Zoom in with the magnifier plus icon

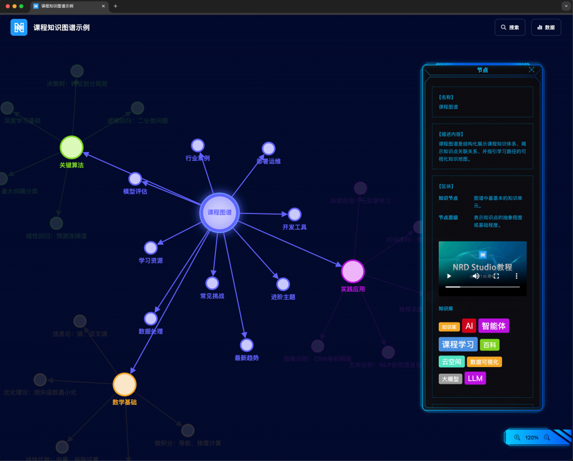coord(517,438)
